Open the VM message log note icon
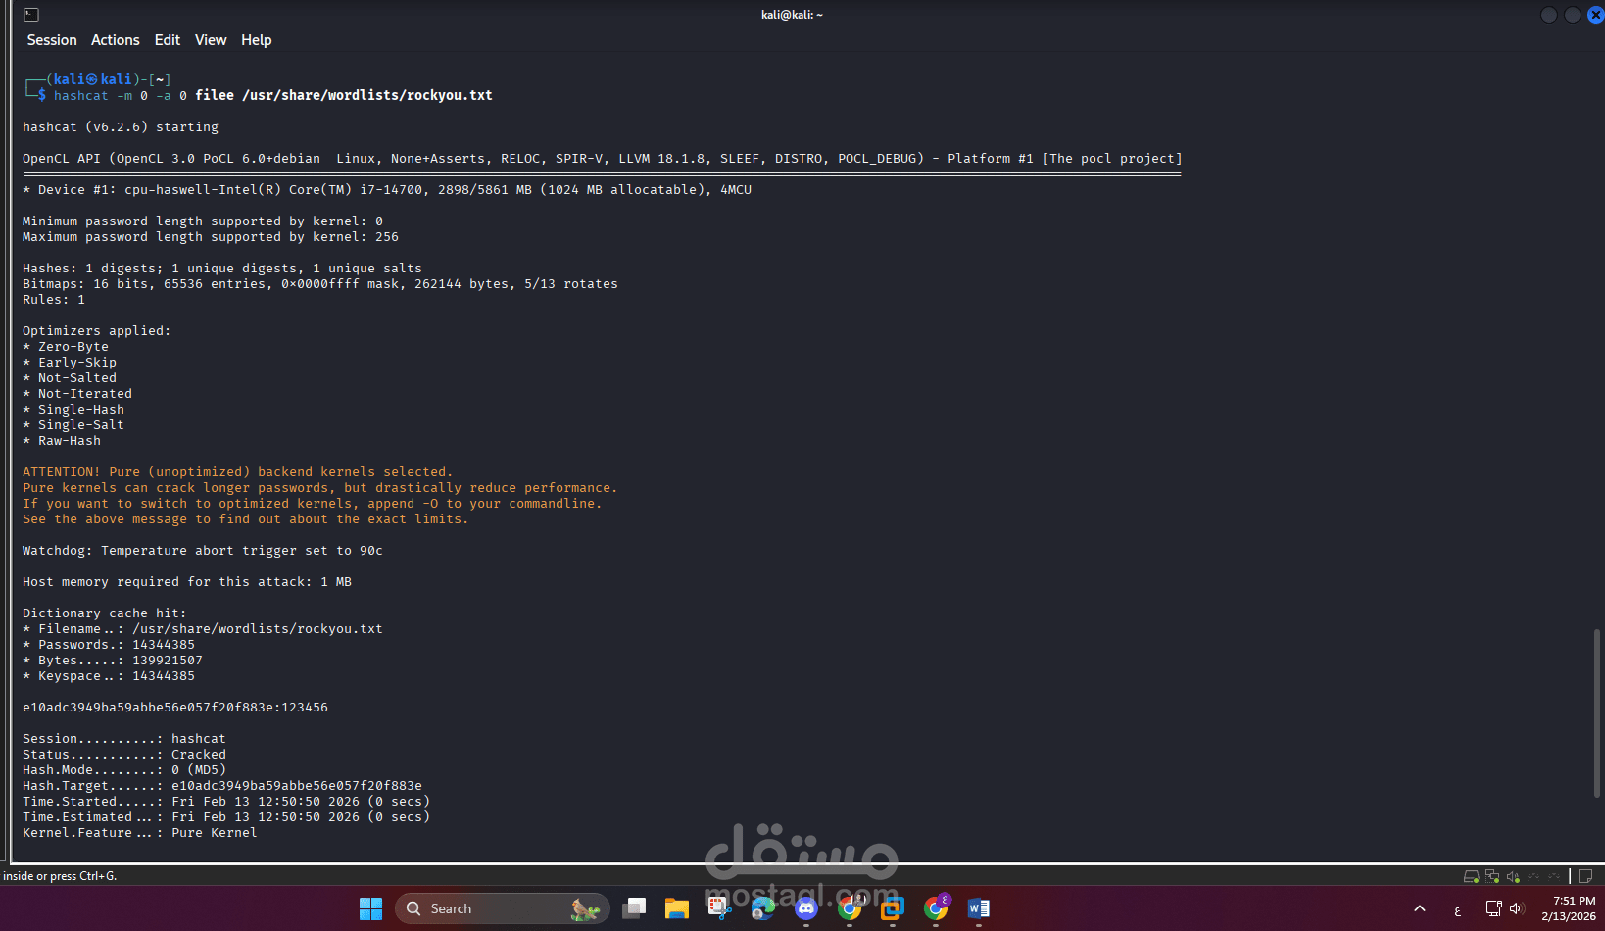The width and height of the screenshot is (1605, 931). click(x=1585, y=876)
